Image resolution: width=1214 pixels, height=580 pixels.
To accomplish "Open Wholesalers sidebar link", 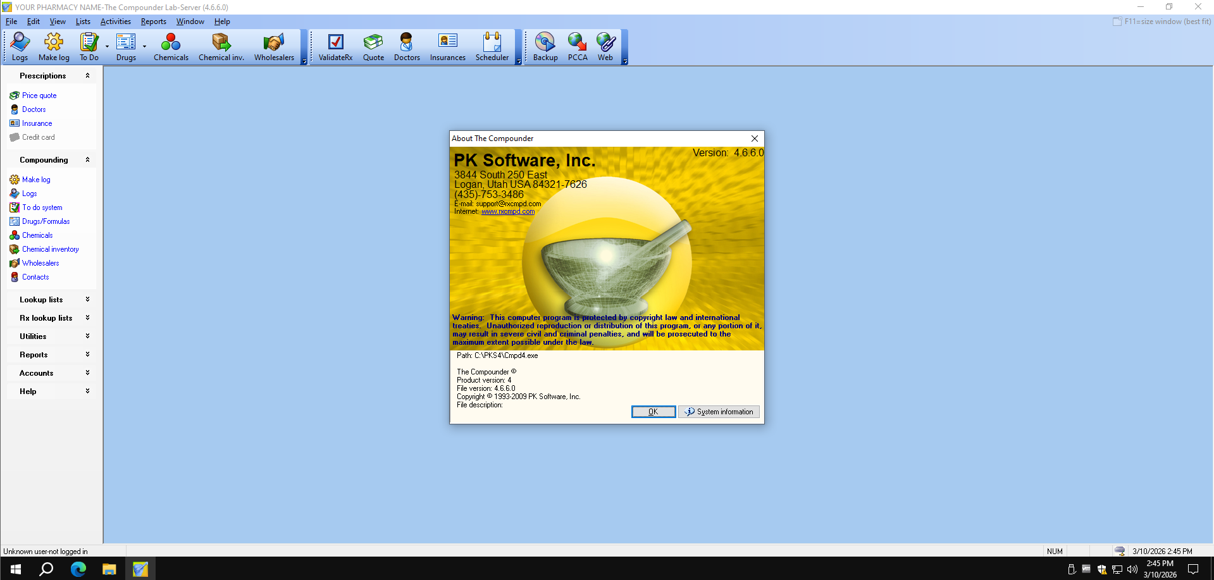I will (x=40, y=263).
